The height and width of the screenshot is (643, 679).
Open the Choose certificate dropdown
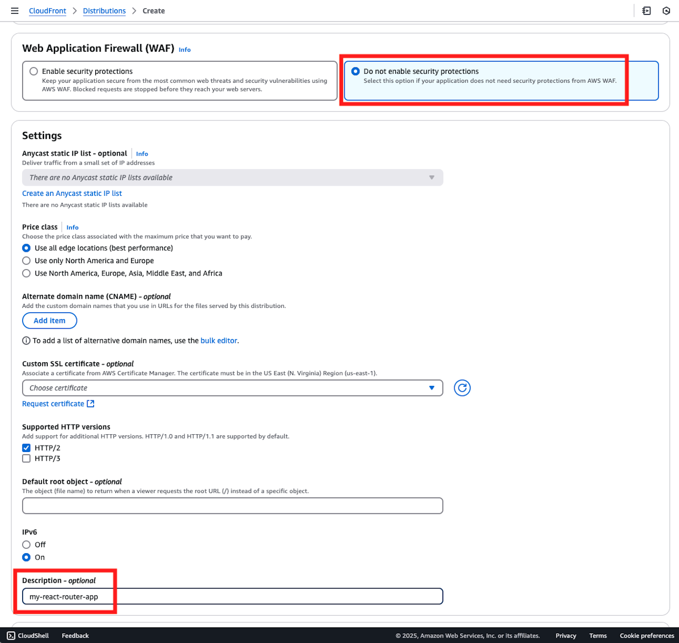point(232,388)
